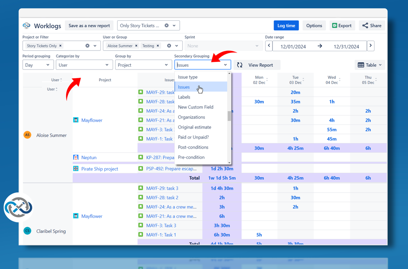Click Aloise Summer AS avatar

[x=27, y=135]
